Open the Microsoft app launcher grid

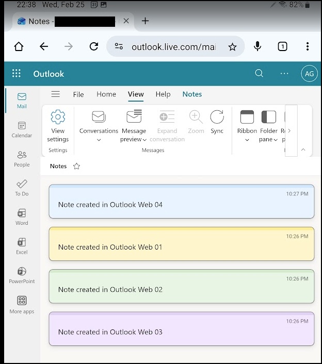17,73
